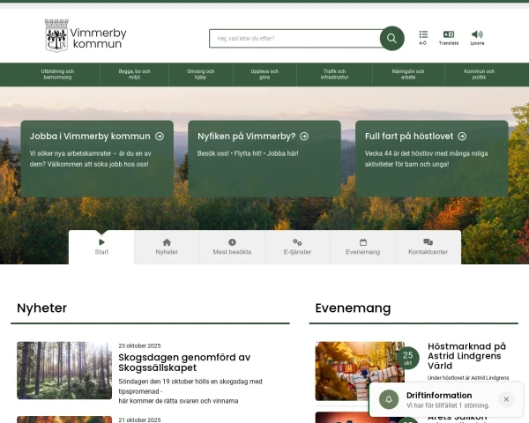Viewport: 529px width, 423px height.
Task: Open the Kommun och politik menu
Action: [480, 75]
